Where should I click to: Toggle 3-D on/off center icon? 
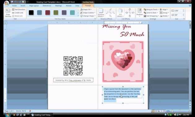130,13
